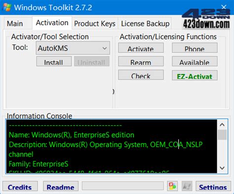Click the Install button
Screen dimensions: 234x194
54,61
